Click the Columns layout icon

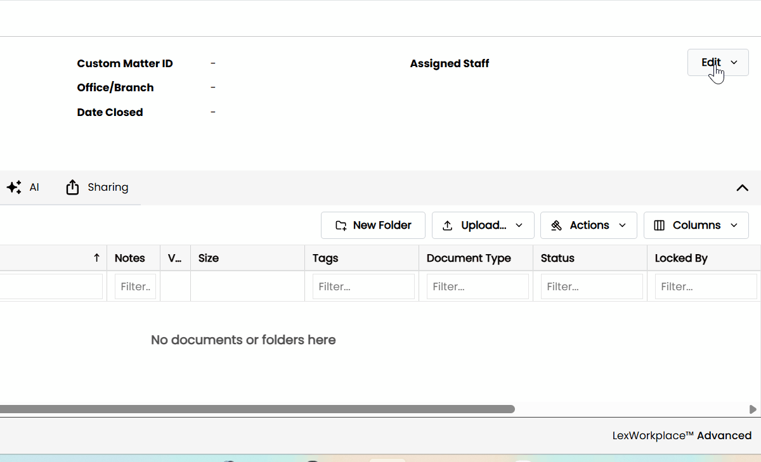660,225
